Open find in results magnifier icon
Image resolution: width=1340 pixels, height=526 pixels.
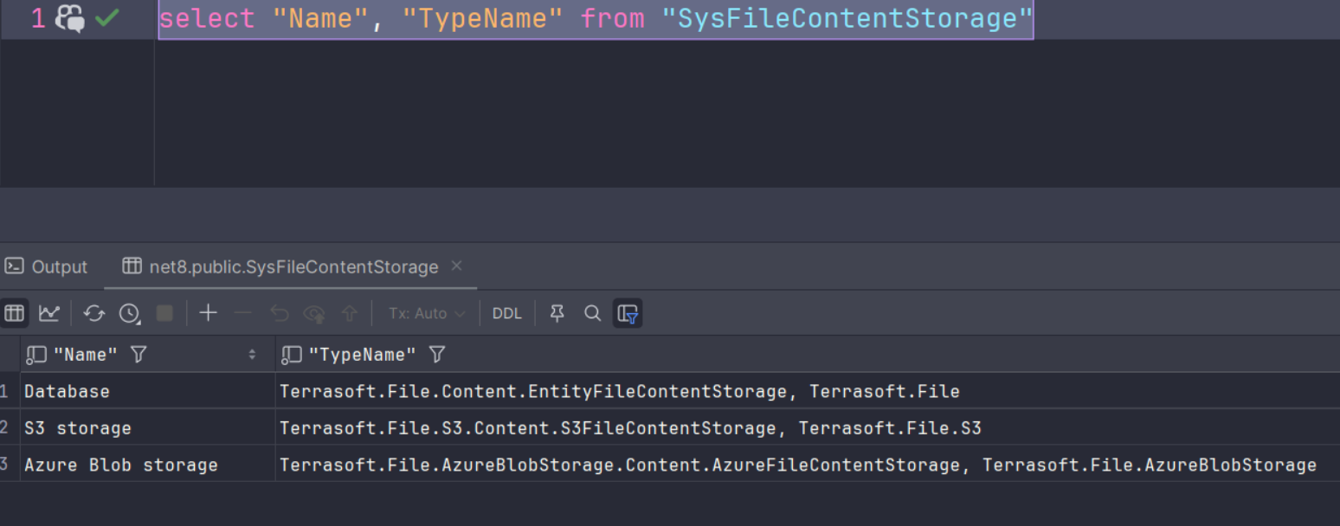[x=592, y=313]
